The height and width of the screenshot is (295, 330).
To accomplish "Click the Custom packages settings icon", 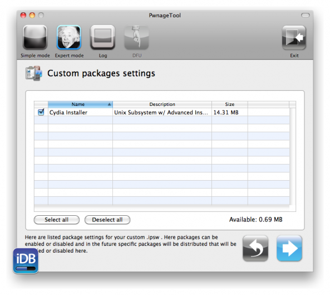I will [x=34, y=73].
